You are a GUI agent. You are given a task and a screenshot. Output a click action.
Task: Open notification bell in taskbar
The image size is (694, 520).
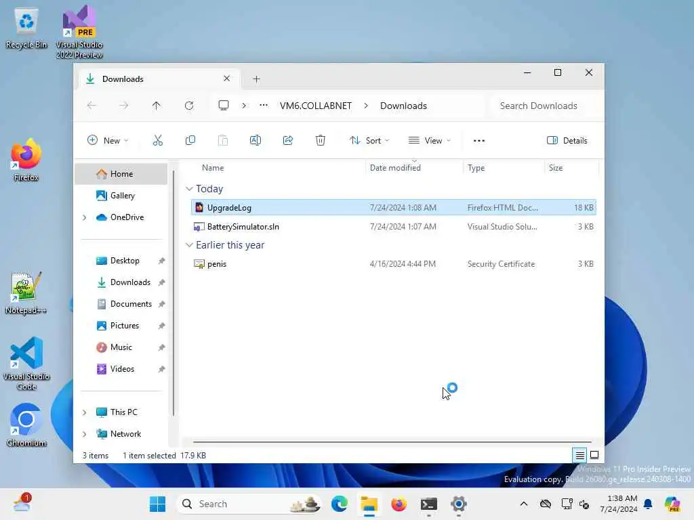(648, 504)
